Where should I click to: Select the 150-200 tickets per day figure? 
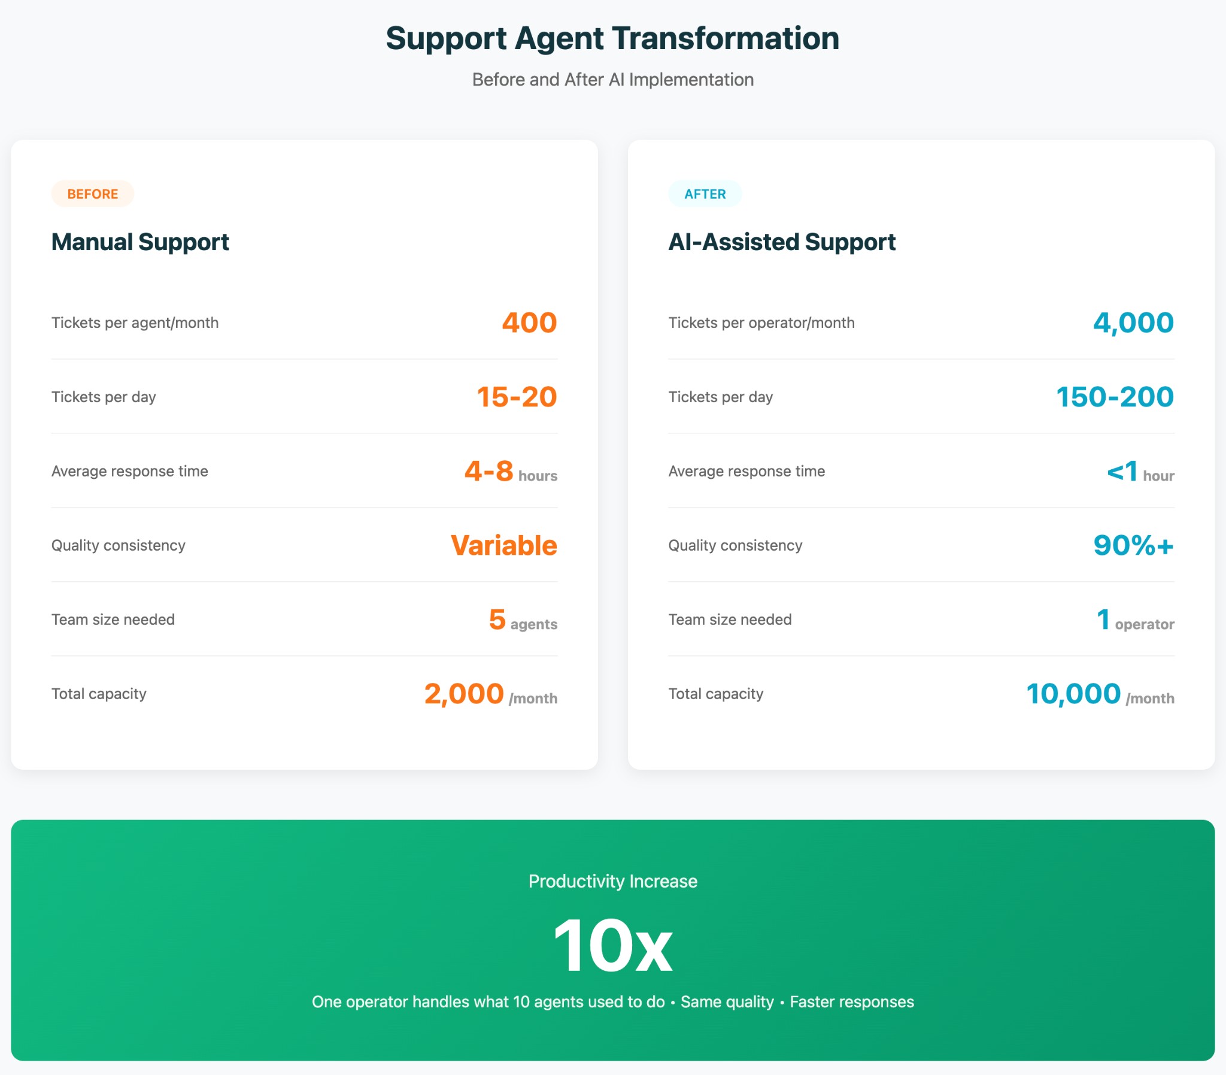(1113, 396)
